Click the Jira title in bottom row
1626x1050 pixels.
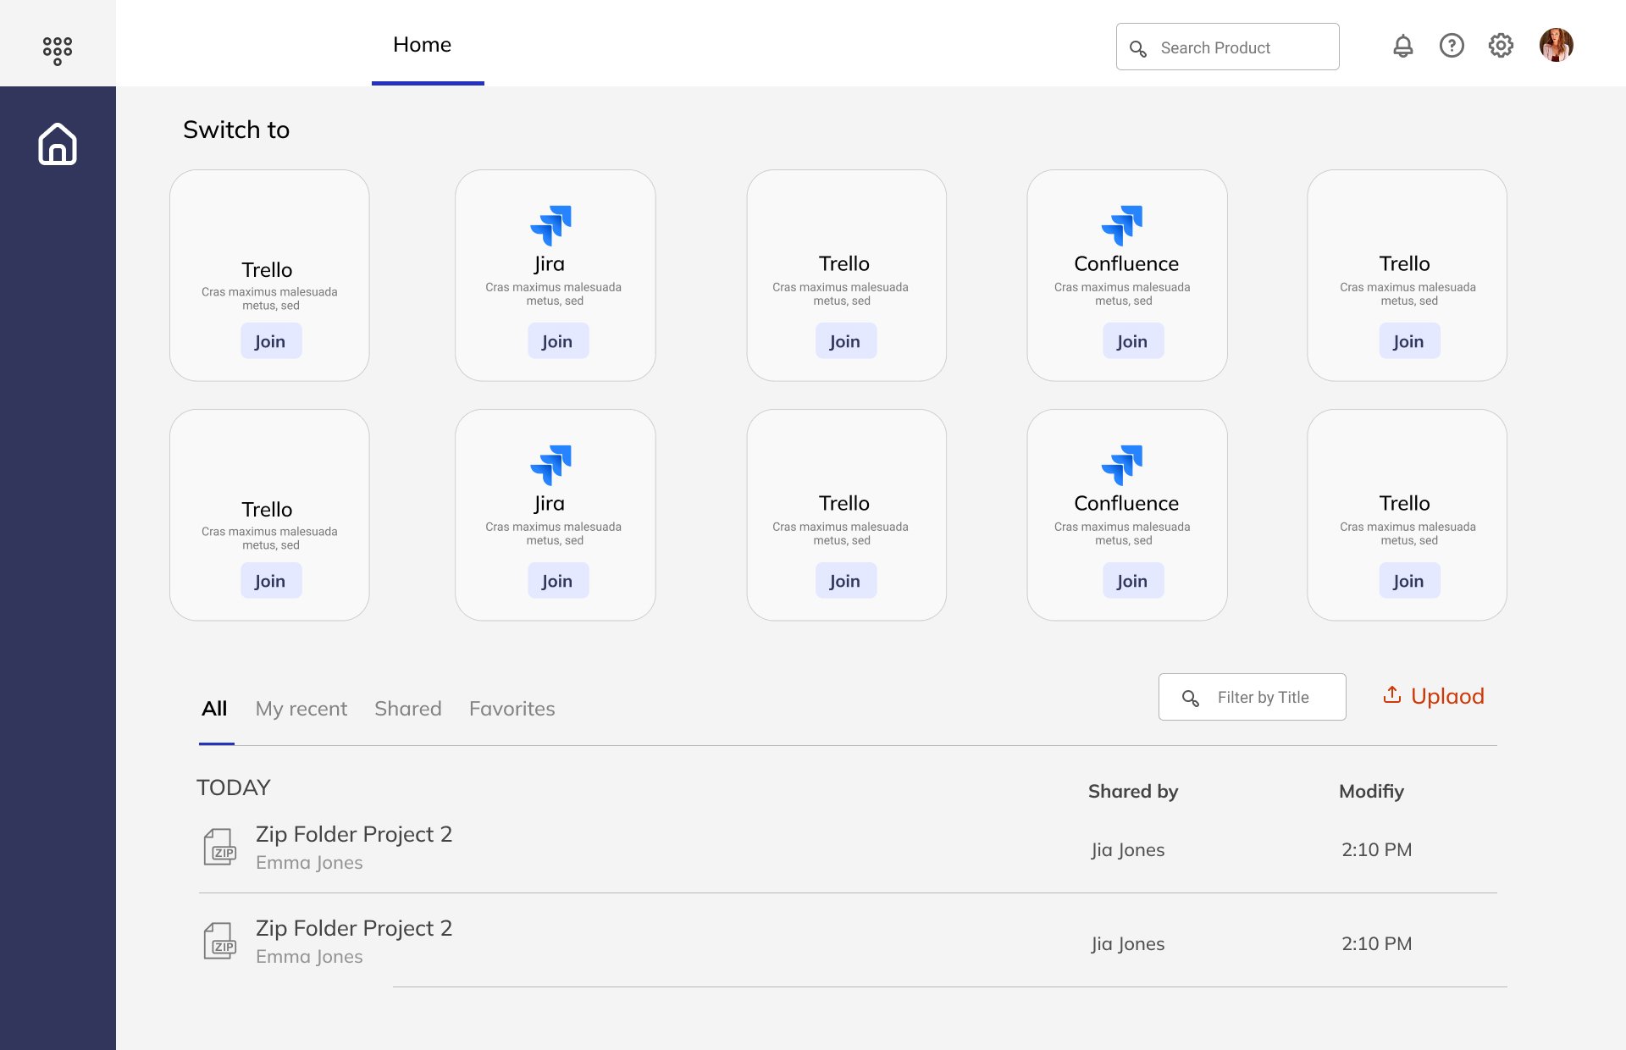click(x=550, y=503)
